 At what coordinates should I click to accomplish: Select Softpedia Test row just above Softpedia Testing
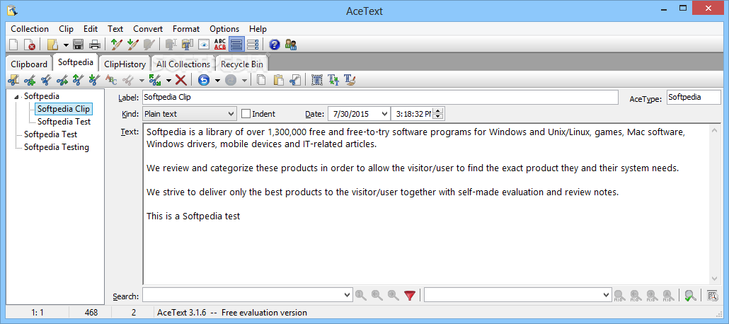[x=50, y=134]
